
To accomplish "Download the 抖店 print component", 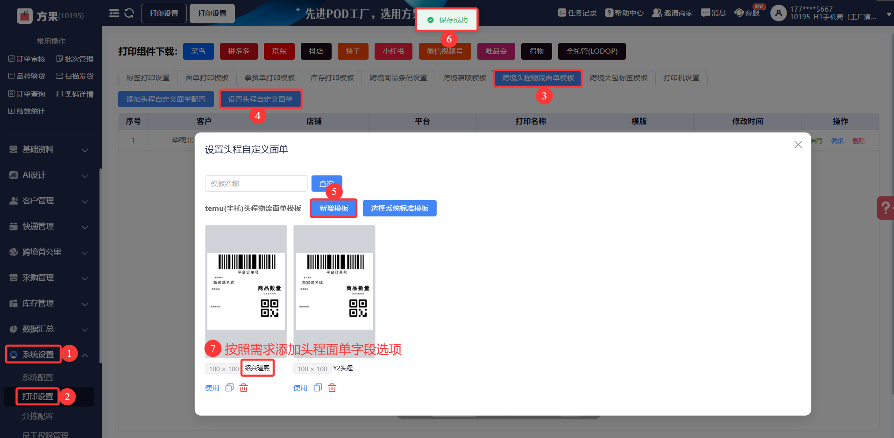I will (x=316, y=51).
